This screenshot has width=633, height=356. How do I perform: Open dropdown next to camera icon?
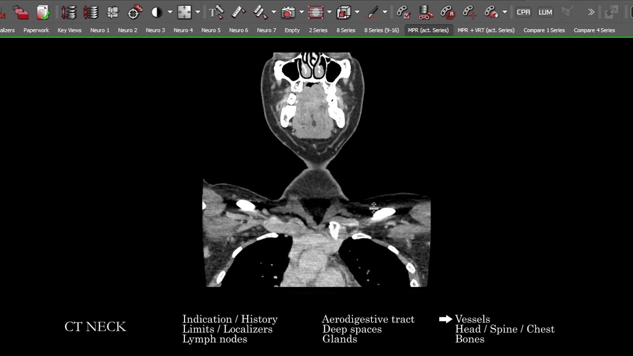301,12
